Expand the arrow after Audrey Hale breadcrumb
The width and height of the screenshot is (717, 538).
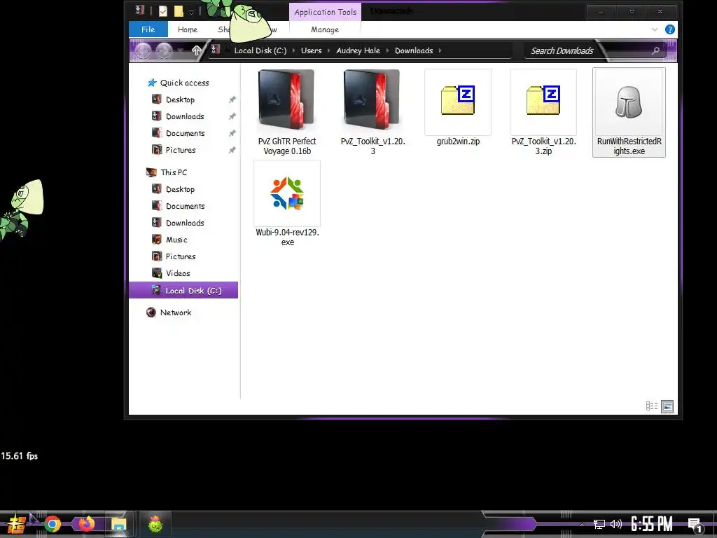pos(387,50)
